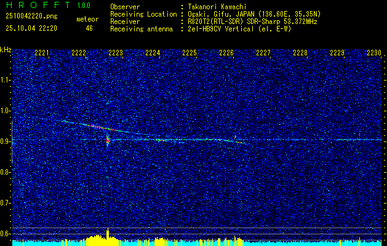Click the 2el-HB9CV Vertical antenna text
The width and height of the screenshot is (387, 246).
pyautogui.click(x=239, y=29)
